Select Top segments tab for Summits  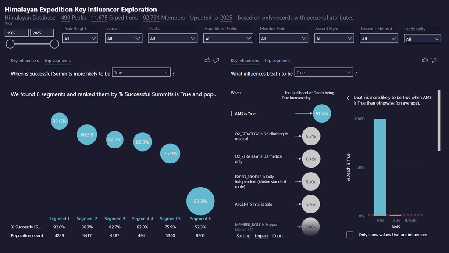pos(57,61)
